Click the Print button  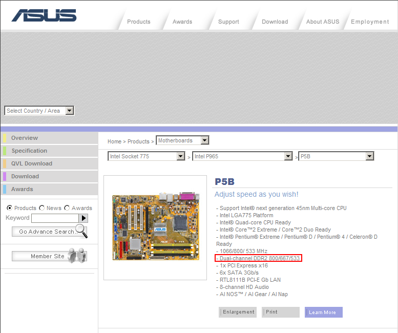[x=281, y=312]
